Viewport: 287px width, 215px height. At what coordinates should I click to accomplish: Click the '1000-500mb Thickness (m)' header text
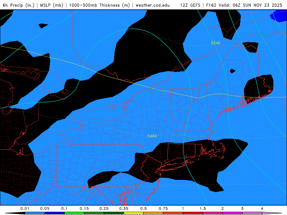click(99, 5)
